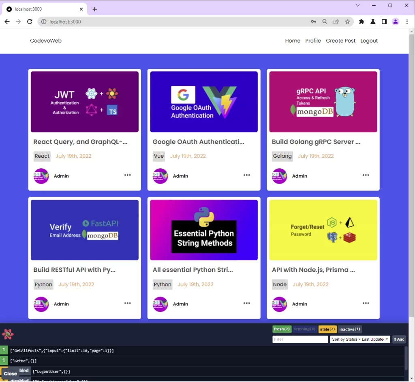Toggle the browser side panel
This screenshot has width=415, height=382.
(x=384, y=22)
